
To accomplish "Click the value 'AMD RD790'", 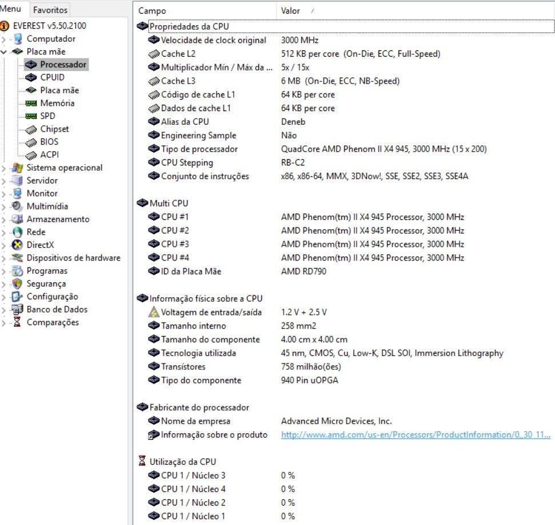I will [304, 271].
